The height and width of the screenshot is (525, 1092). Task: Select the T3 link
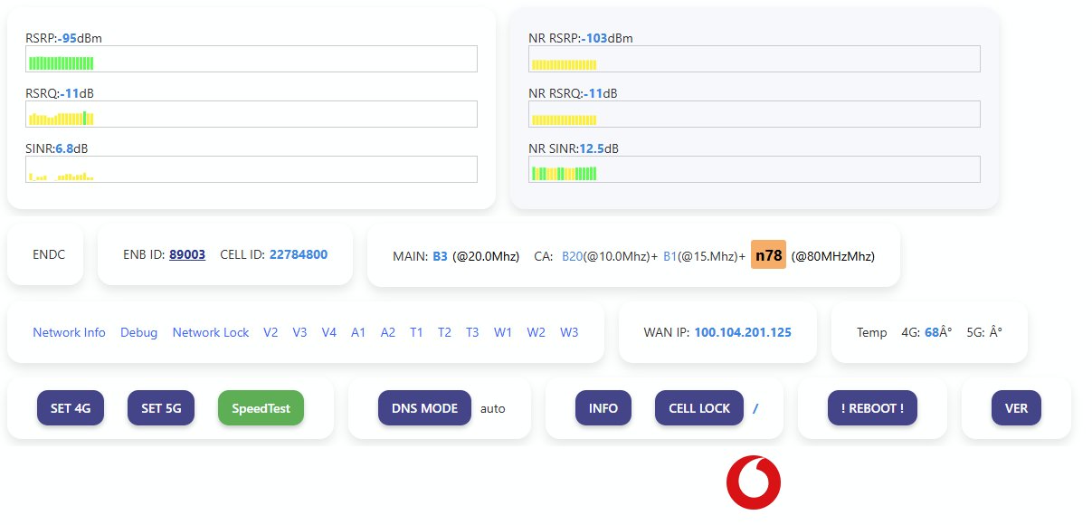[x=472, y=332]
